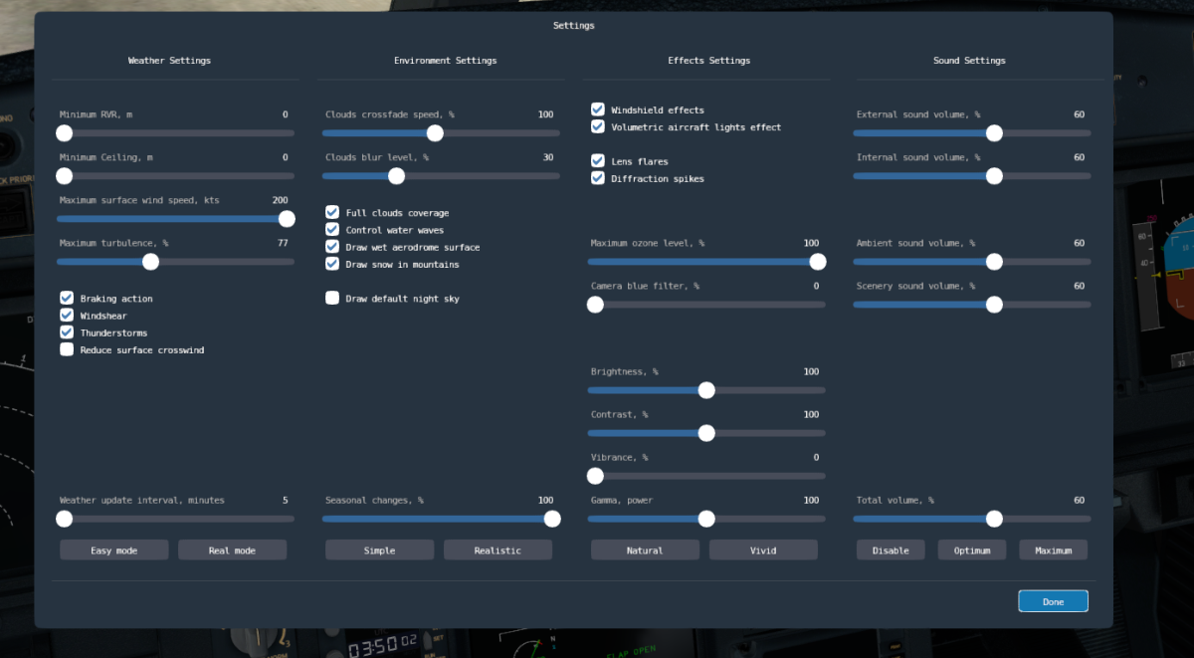Choose the Natural effects preset
The height and width of the screenshot is (658, 1194).
coord(645,550)
